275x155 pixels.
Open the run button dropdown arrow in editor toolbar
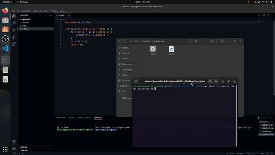(x=261, y=15)
